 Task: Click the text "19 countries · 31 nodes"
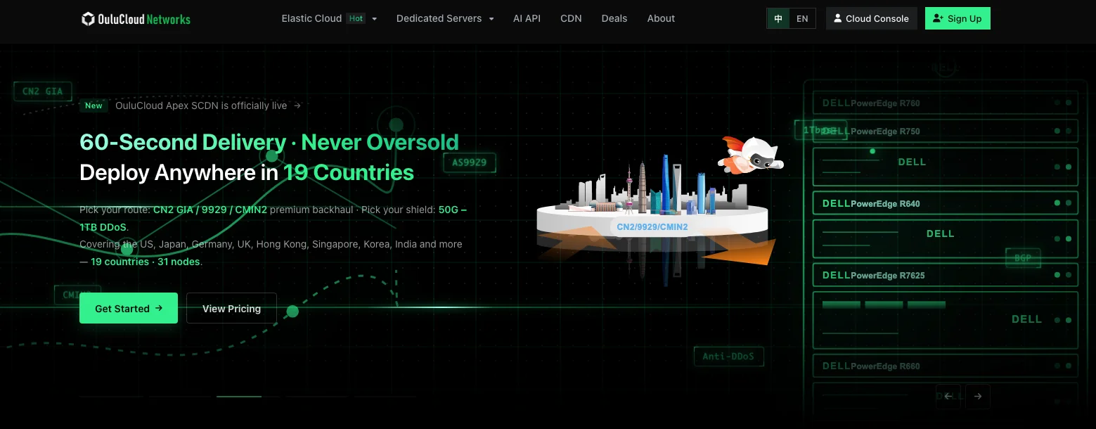point(146,262)
